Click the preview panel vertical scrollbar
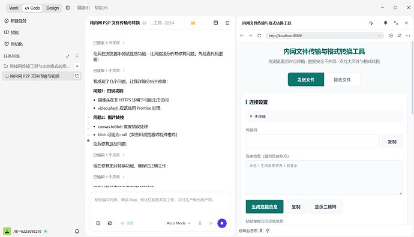This screenshot has width=414, height=237. (x=412, y=79)
